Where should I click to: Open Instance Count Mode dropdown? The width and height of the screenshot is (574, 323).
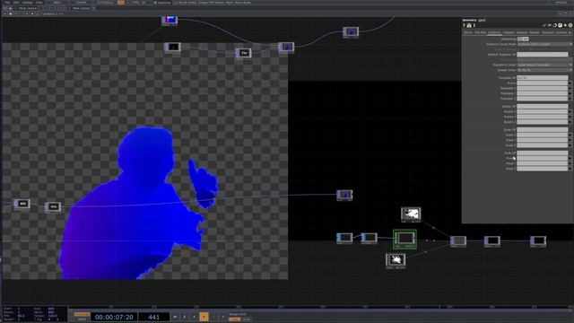coord(544,44)
